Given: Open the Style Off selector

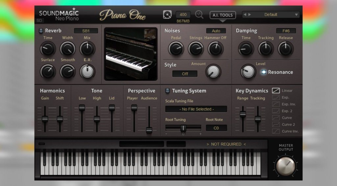Looking at the screenshot, I should tap(185, 74).
